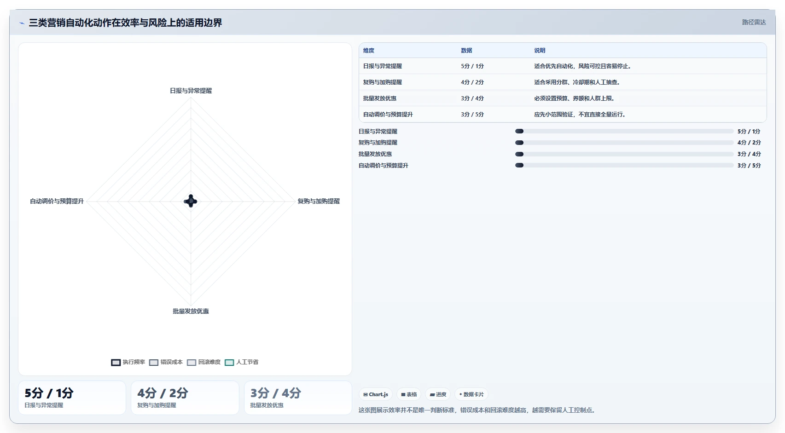Select the 批量发放优惠 table row name

pyautogui.click(x=380, y=98)
